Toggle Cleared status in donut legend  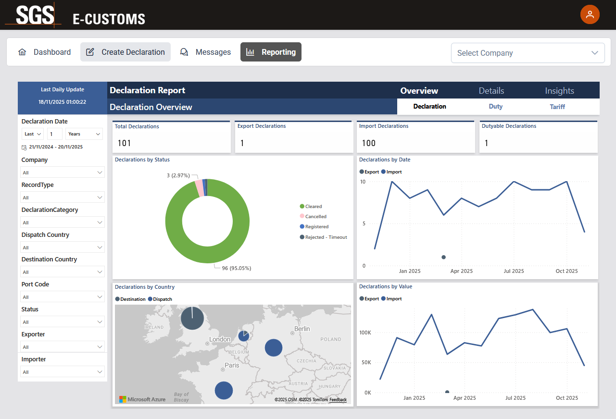click(x=313, y=207)
